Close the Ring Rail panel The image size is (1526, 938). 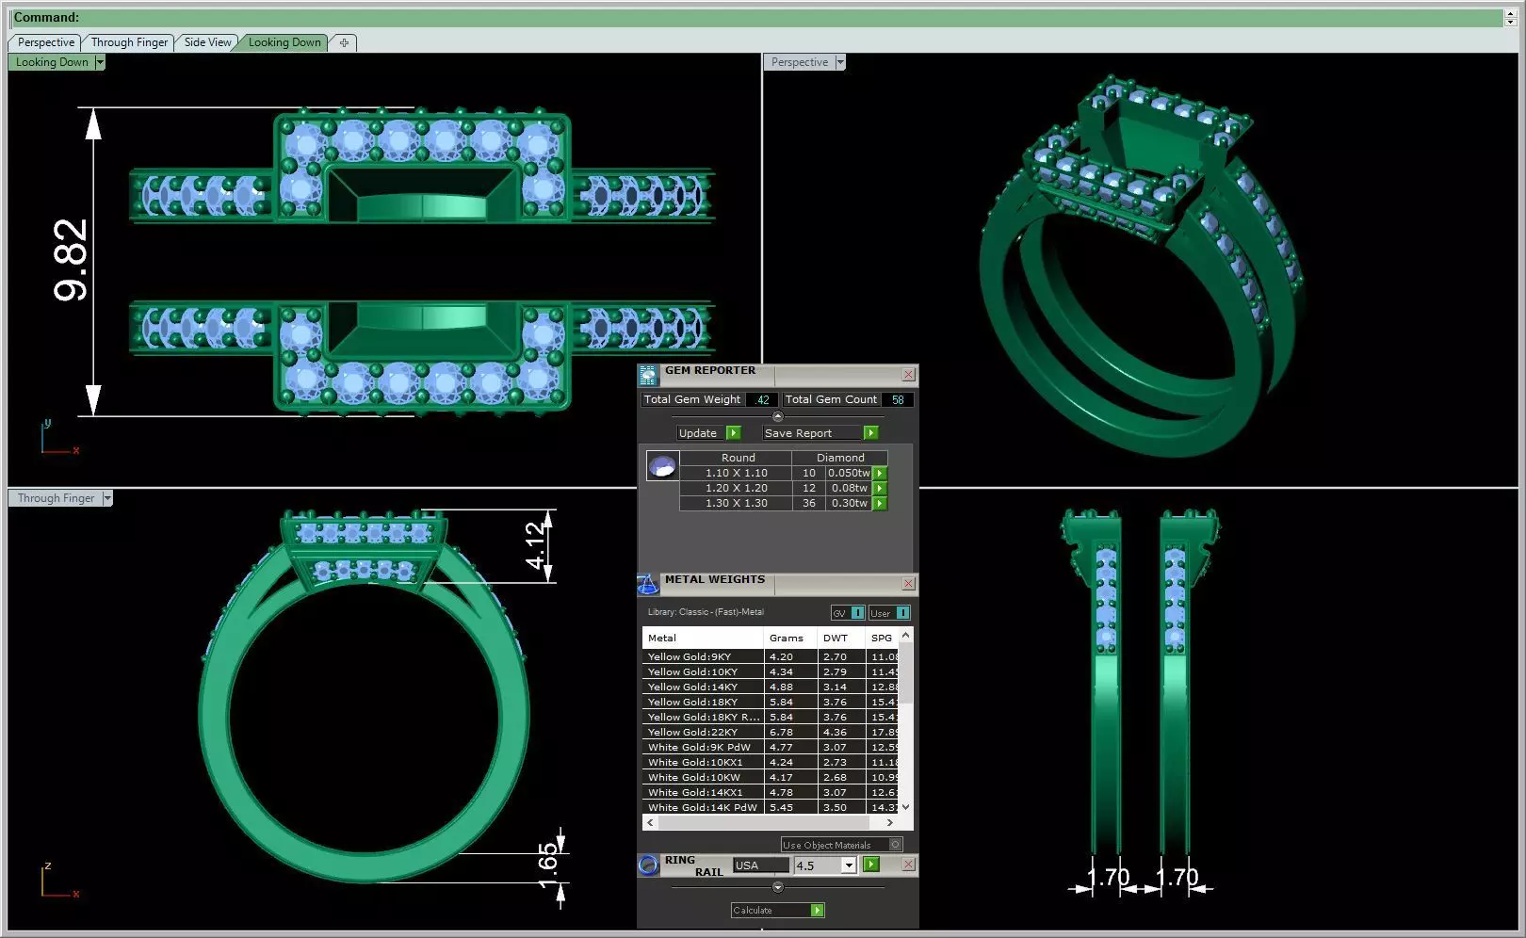[908, 865]
